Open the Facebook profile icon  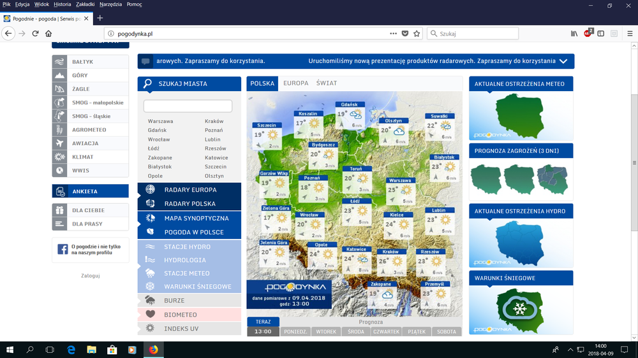point(63,249)
